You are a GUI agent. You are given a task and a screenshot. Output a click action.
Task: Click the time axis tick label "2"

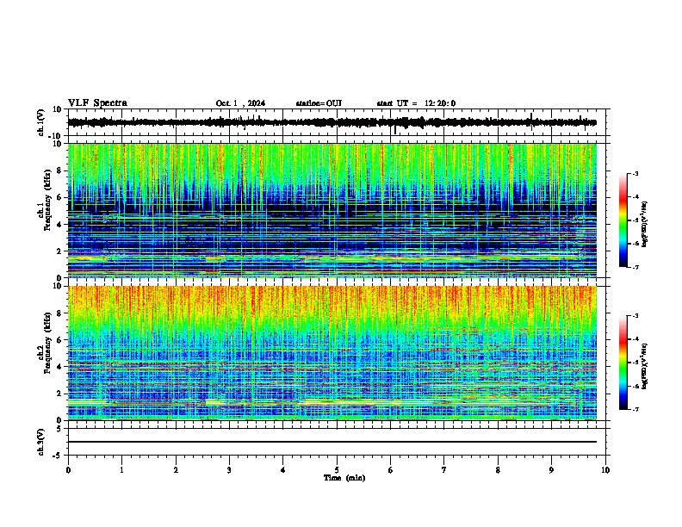click(176, 470)
